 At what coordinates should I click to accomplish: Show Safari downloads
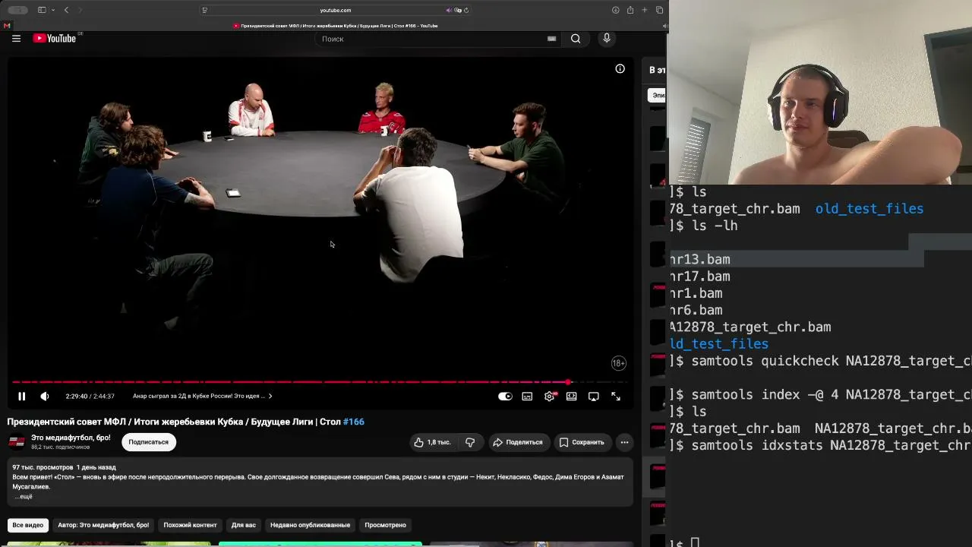point(615,10)
